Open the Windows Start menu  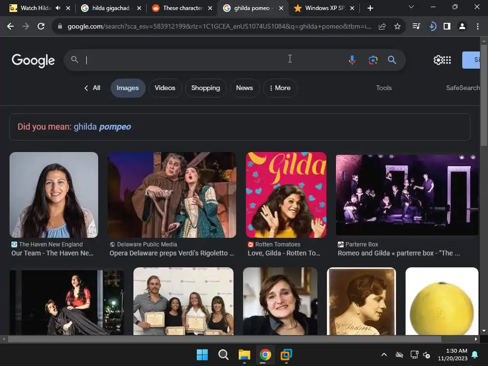(x=202, y=355)
